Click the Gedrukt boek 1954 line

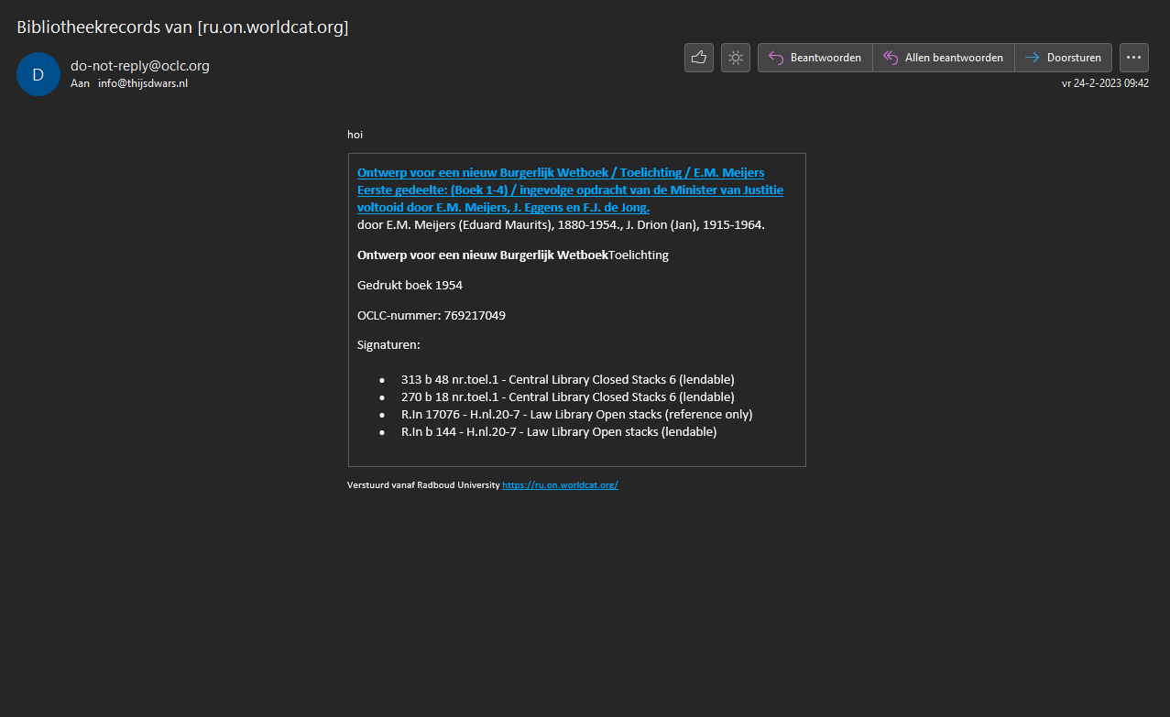(410, 286)
